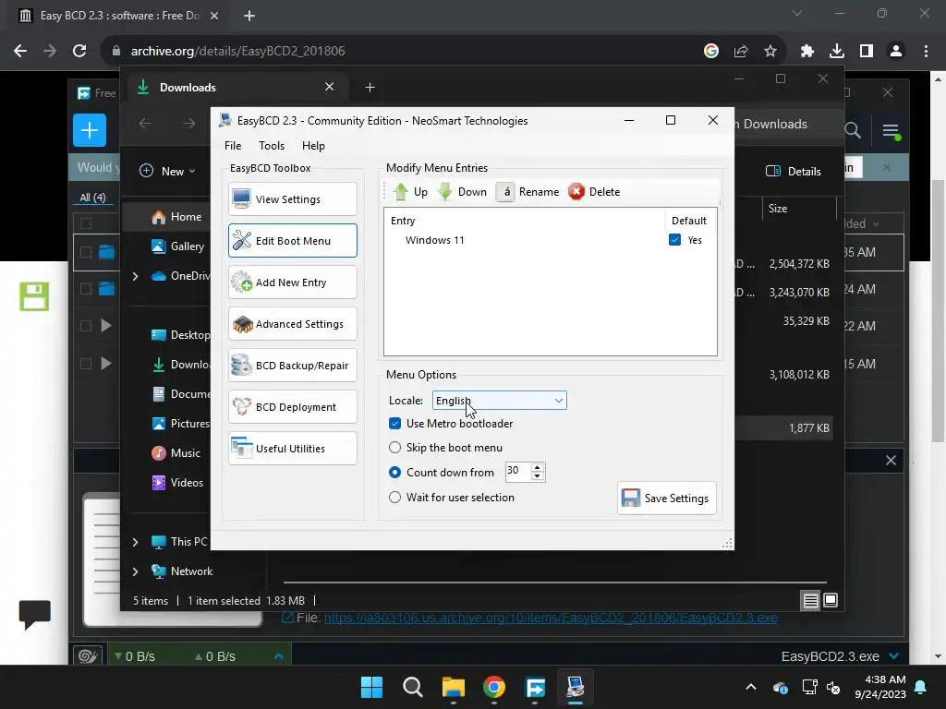946x709 pixels.
Task: Click Save Settings button
Action: tap(666, 498)
